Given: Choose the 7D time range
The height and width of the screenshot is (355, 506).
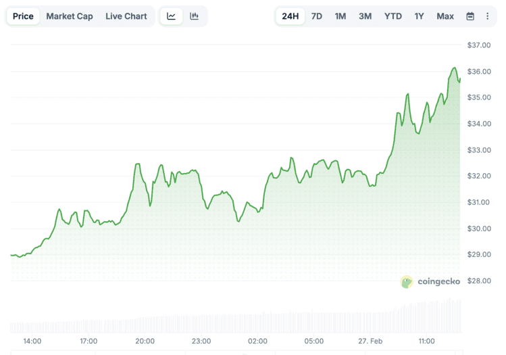Looking at the screenshot, I should [x=316, y=16].
